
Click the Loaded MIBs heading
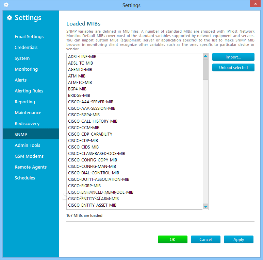83,24
